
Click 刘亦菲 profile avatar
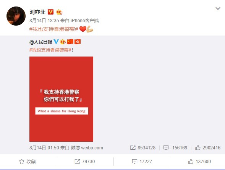[x=16, y=16]
